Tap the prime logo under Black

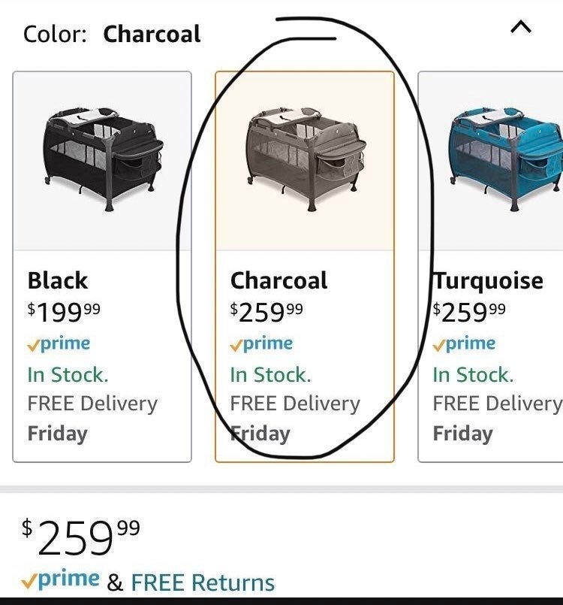[59, 343]
